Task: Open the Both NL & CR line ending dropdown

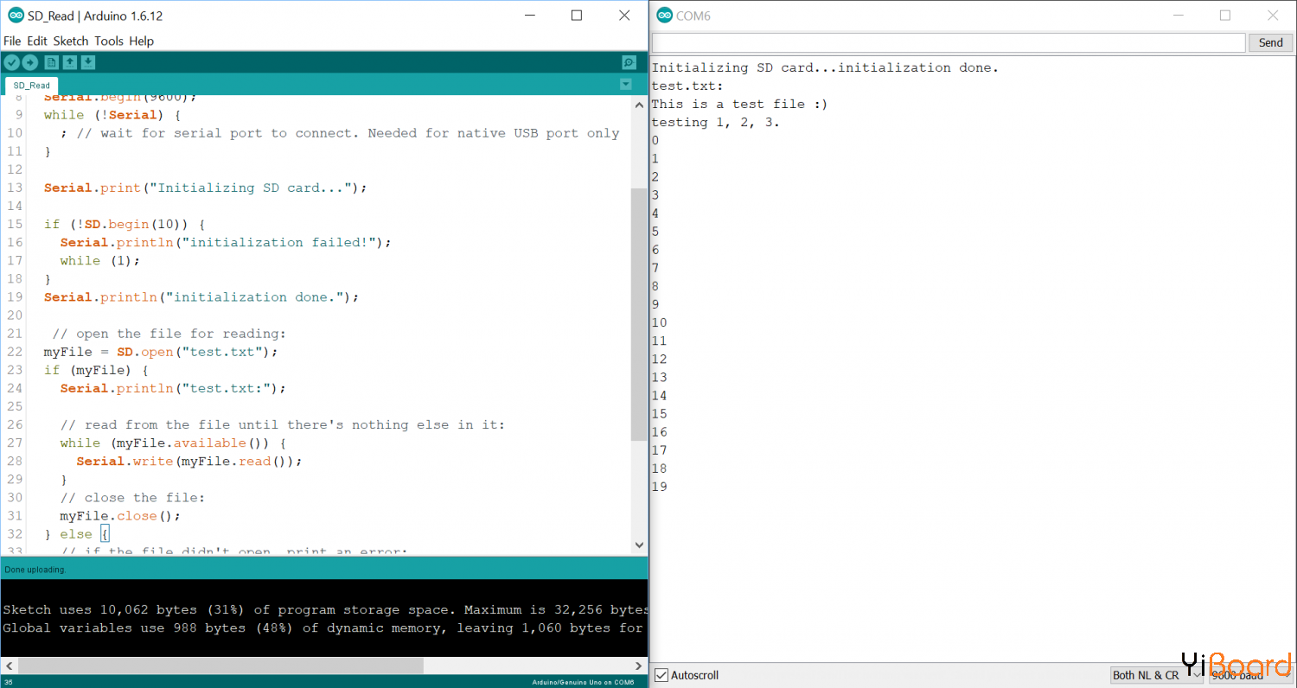Action: [x=1157, y=675]
